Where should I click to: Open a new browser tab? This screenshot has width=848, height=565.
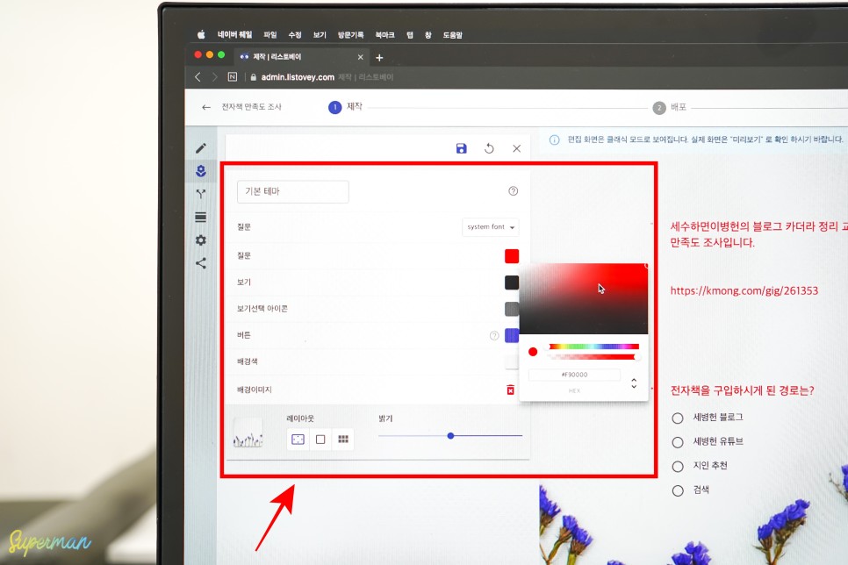coord(379,57)
